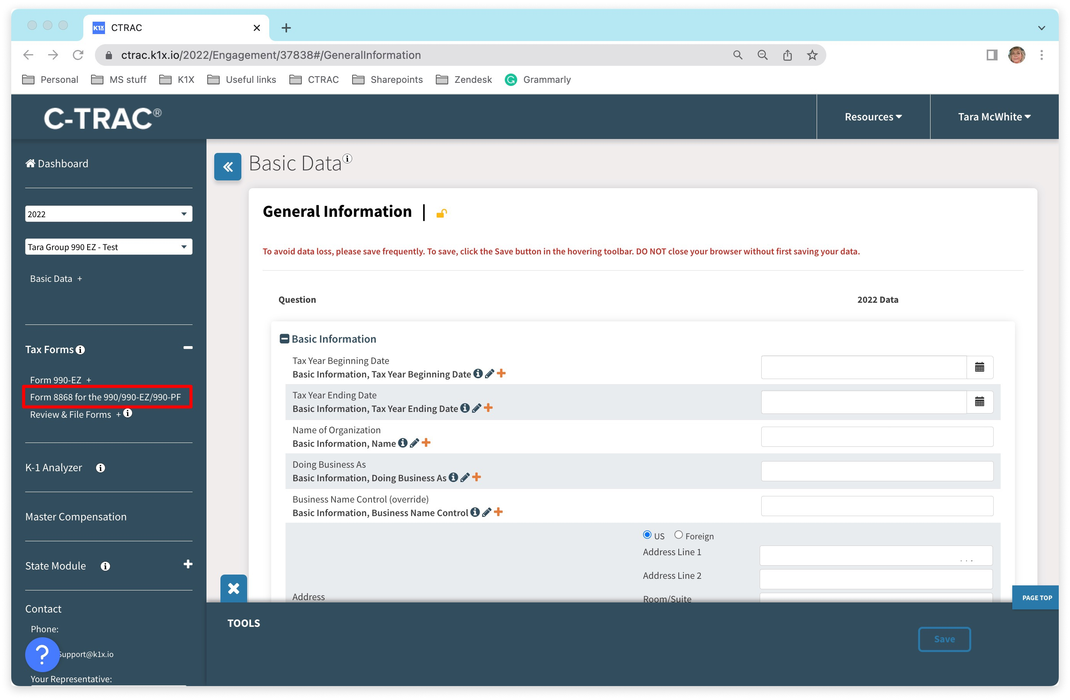Click the collapse sidebar double-chevron button
1070x700 pixels.
pyautogui.click(x=227, y=167)
